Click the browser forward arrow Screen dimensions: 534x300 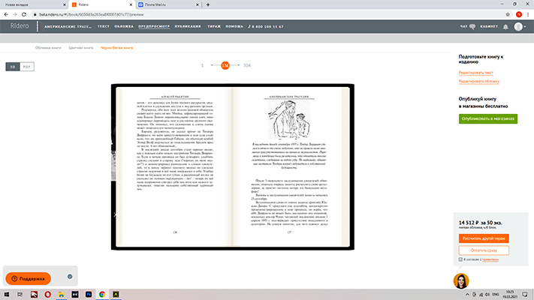click(x=14, y=14)
